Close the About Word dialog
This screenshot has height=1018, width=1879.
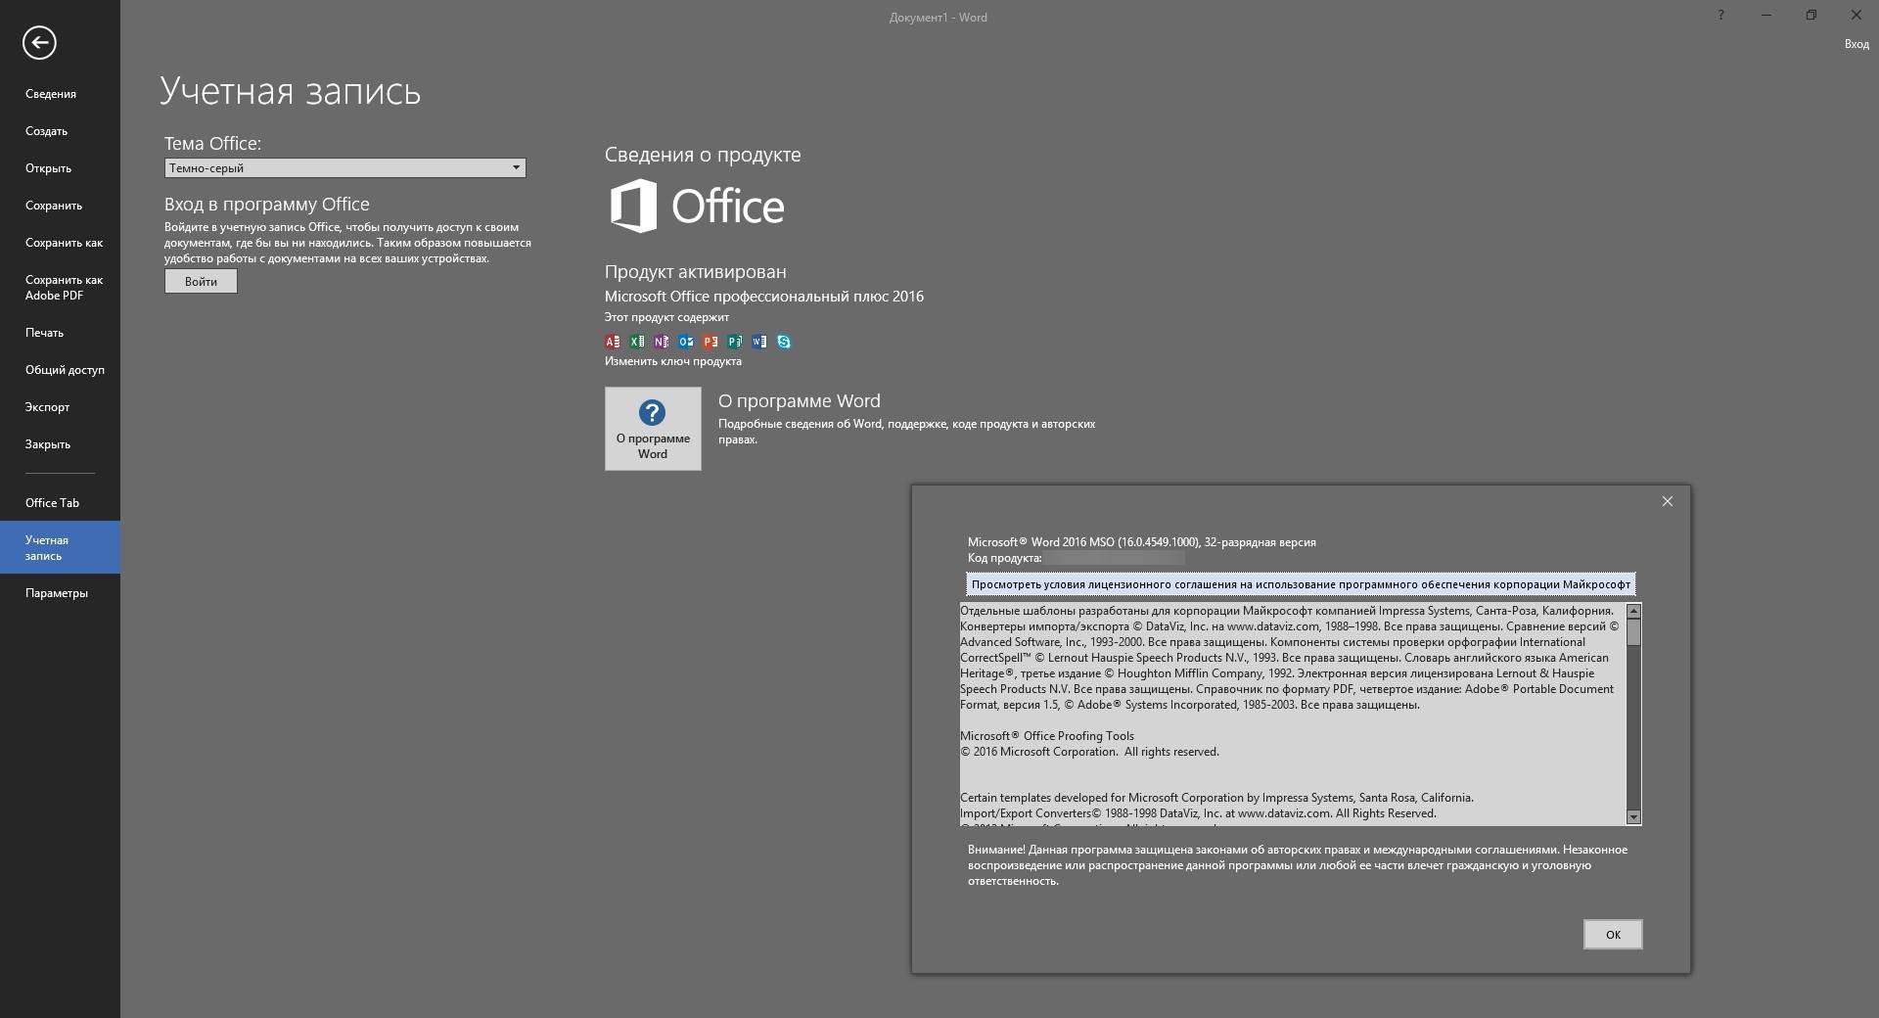[x=1668, y=501]
